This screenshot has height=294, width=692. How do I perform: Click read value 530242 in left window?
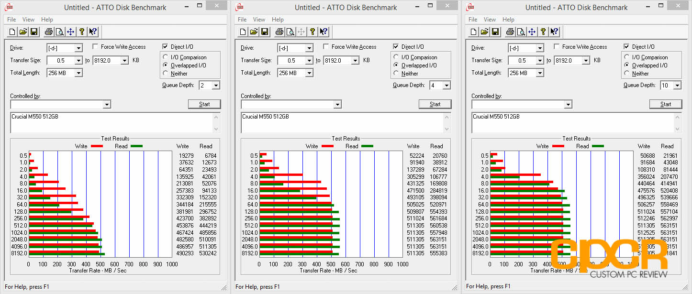point(208,253)
